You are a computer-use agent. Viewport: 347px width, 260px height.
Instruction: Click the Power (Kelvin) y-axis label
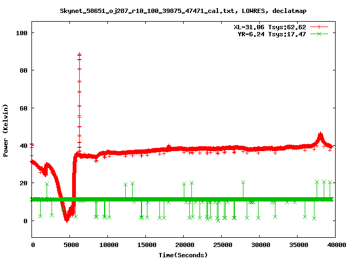point(5,131)
